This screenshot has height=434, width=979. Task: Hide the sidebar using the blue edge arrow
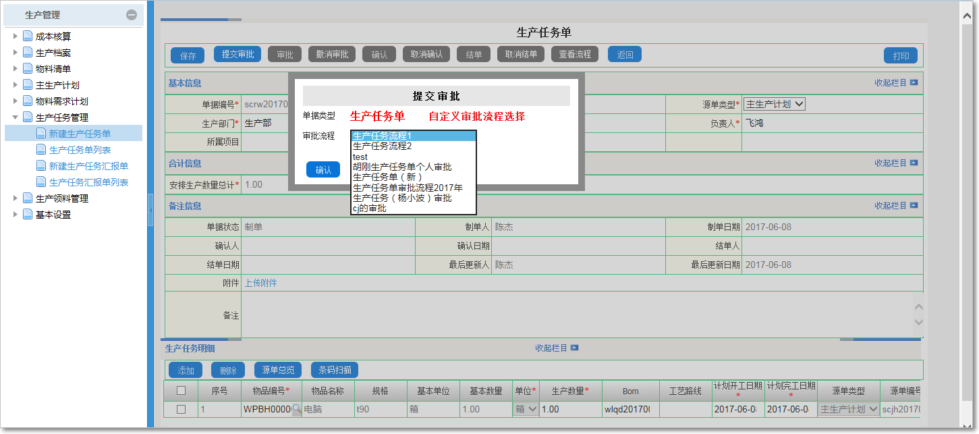pos(151,209)
